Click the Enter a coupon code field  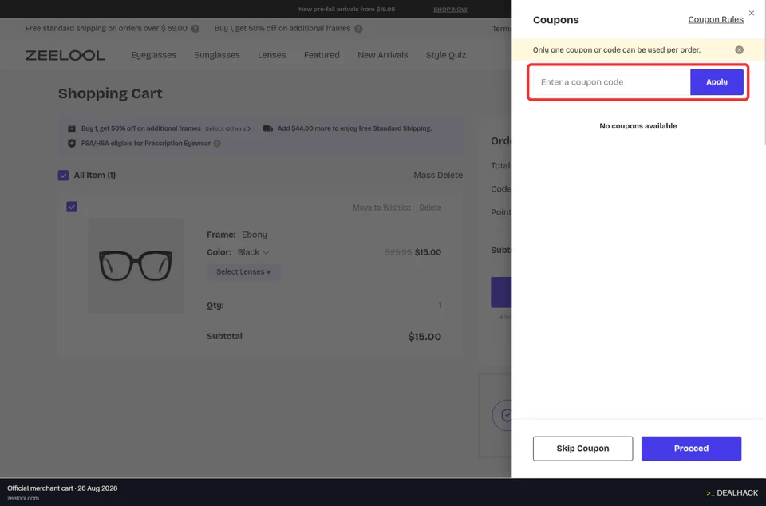click(612, 82)
